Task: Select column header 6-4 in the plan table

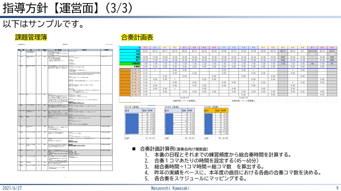Action: click(214, 48)
